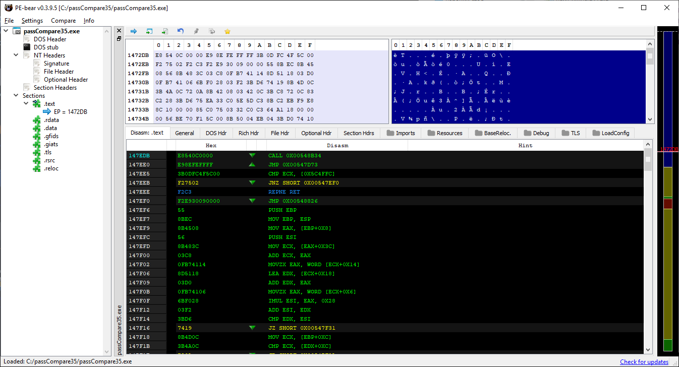Select the .rsrc section puzzle icon
Screen dimensions: 679x367
click(36, 160)
